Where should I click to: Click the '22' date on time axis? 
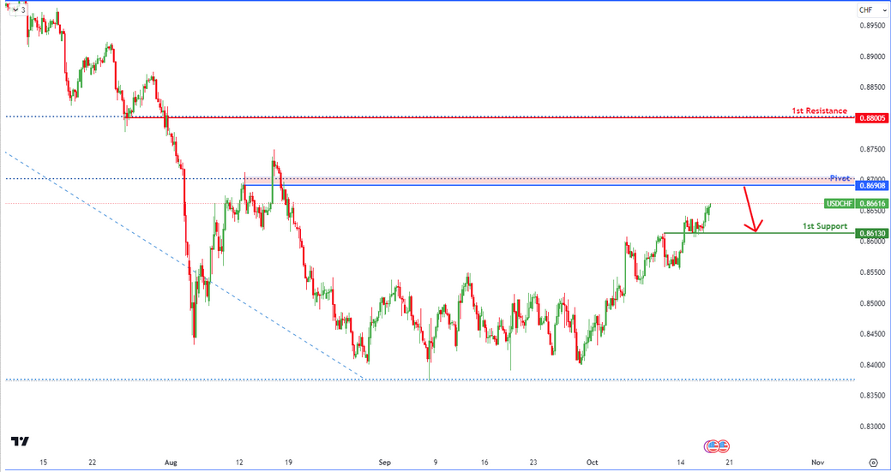click(93, 462)
